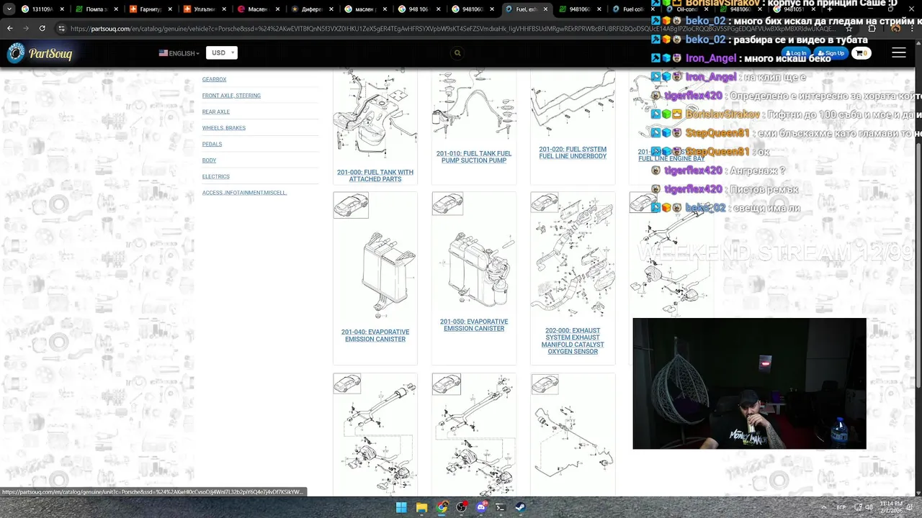
Task: Click the volume icon in system tray
Action: 868,507
